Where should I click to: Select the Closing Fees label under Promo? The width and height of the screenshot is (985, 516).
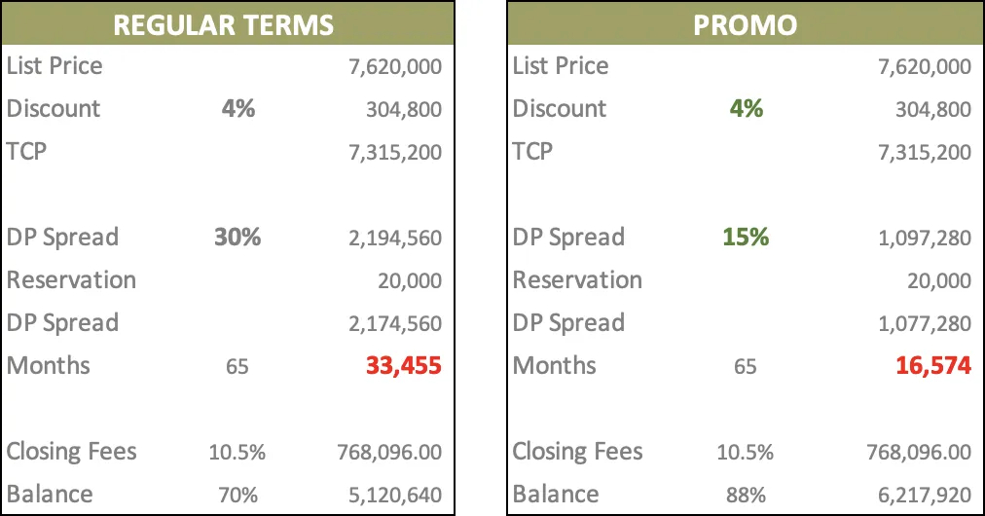point(577,452)
